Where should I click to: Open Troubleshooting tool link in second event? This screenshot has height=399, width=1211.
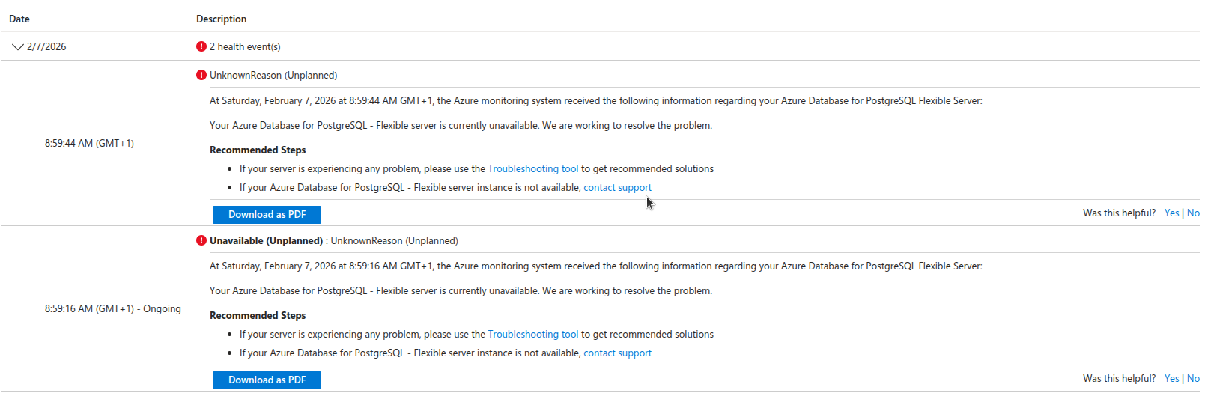(532, 335)
